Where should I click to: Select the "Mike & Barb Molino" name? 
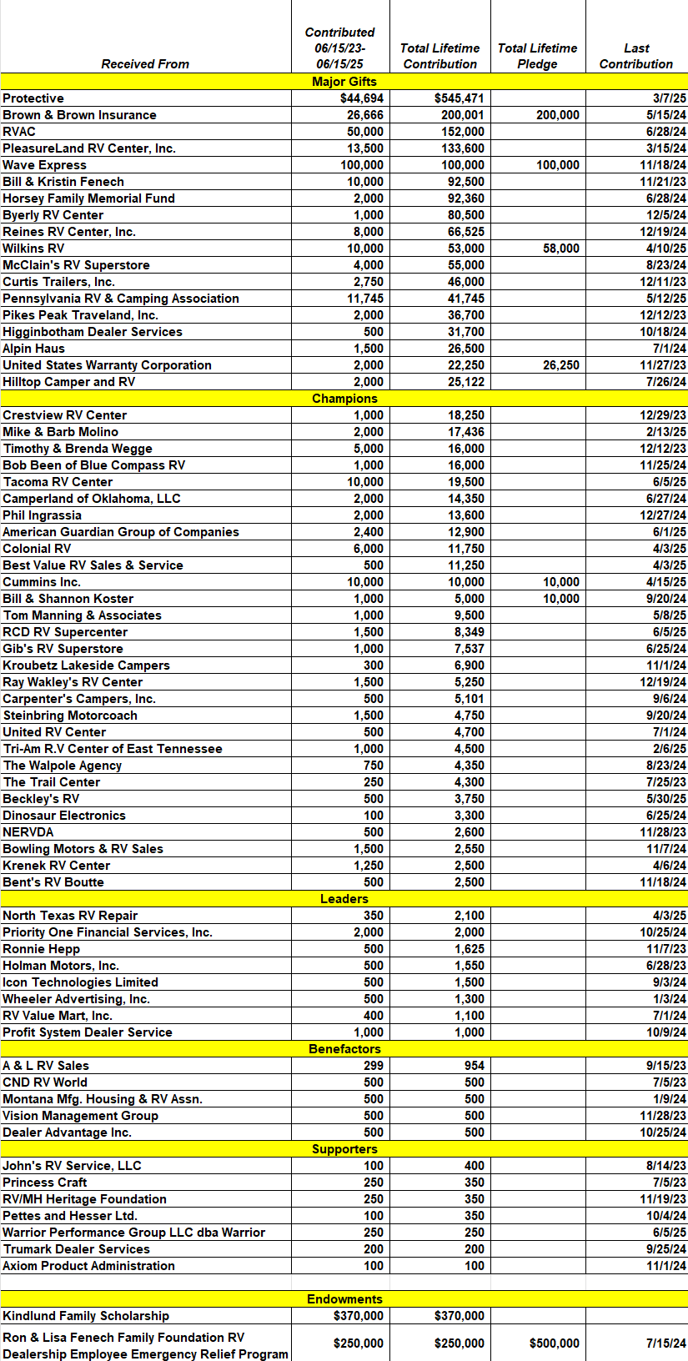coord(61,432)
